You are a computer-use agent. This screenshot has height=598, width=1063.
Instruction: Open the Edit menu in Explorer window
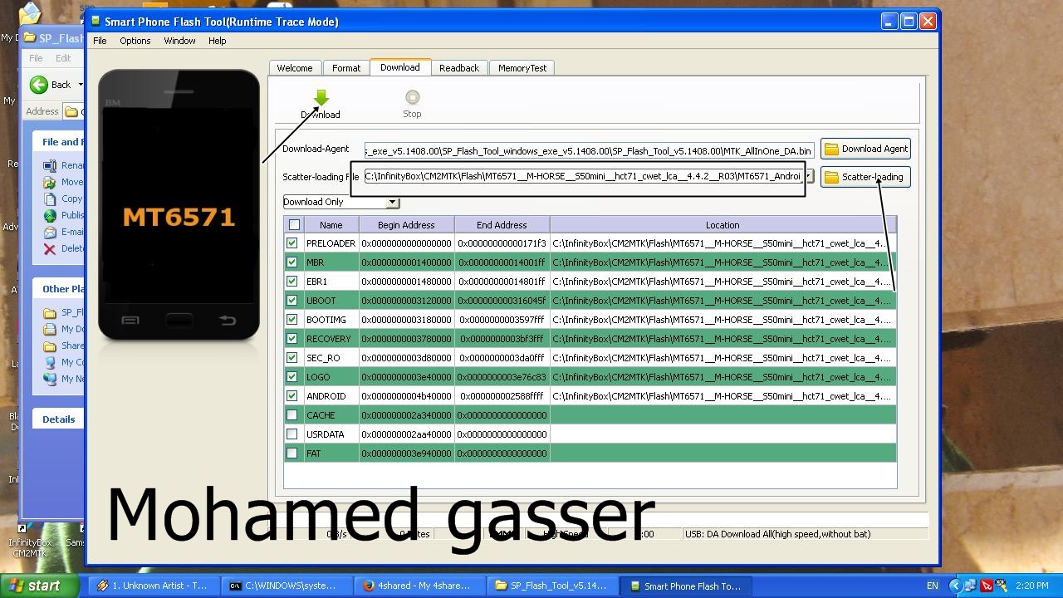(63, 58)
